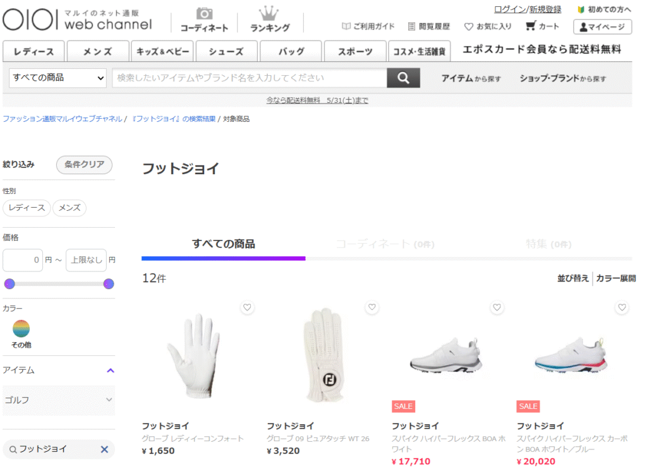Favorite the グローブ 09 ピュアタッチ item
The height and width of the screenshot is (474, 647).
tap(372, 307)
